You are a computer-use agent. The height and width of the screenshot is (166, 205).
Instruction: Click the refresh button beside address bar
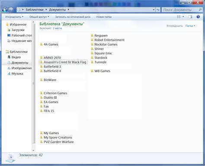[x=158, y=10]
